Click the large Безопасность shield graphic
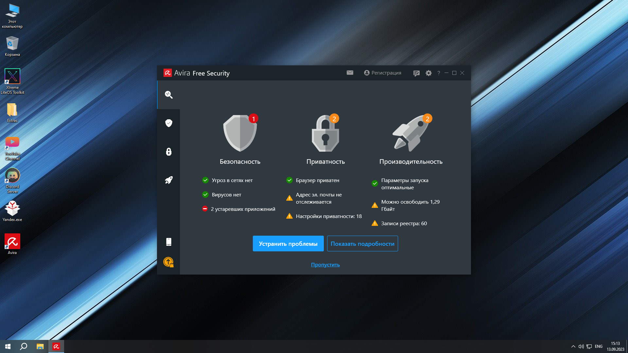The height and width of the screenshot is (353, 628). point(240,133)
